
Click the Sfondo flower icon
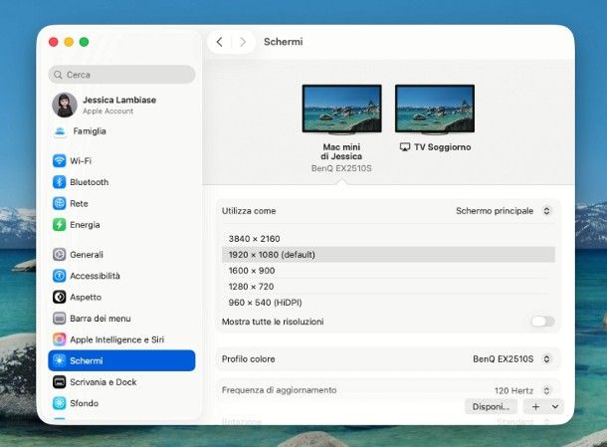click(x=60, y=403)
